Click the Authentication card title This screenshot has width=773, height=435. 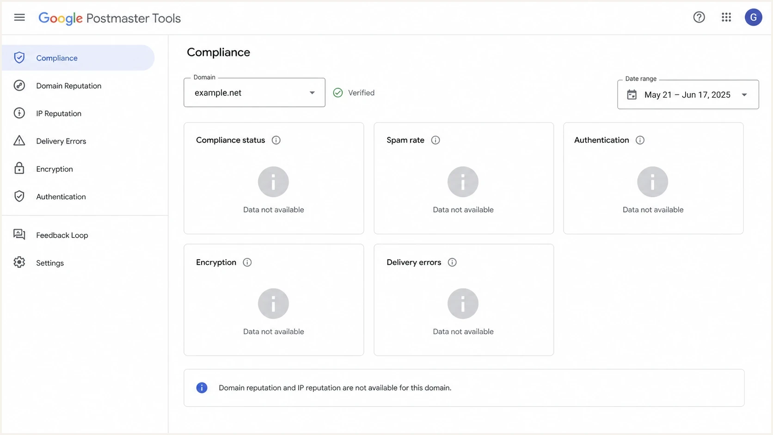click(x=601, y=140)
